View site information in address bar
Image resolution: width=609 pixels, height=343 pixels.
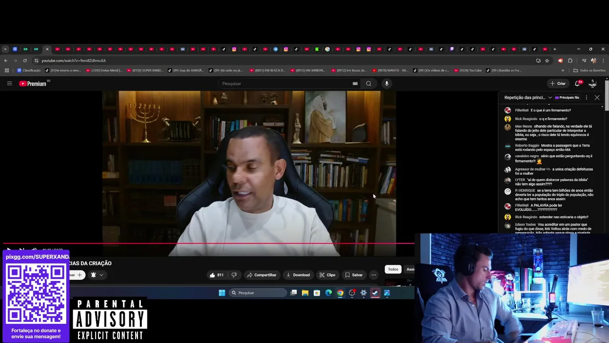tap(36, 61)
